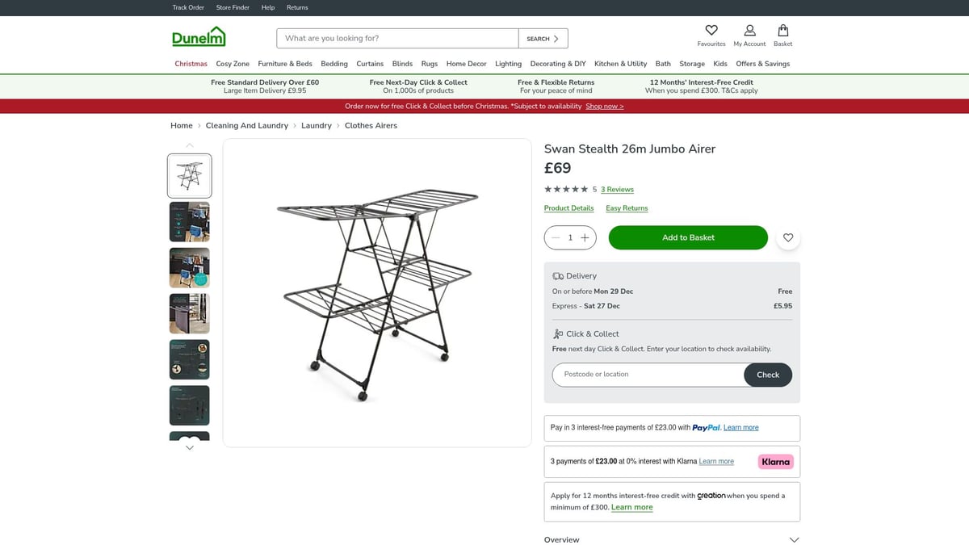
Task: Open the 3 Reviews link
Action: point(616,189)
